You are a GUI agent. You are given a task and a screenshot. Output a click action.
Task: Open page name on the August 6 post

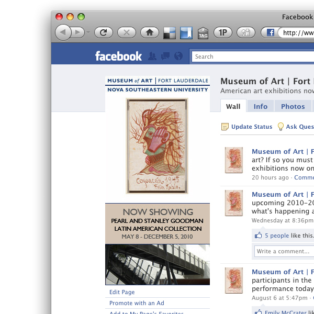[283, 272]
